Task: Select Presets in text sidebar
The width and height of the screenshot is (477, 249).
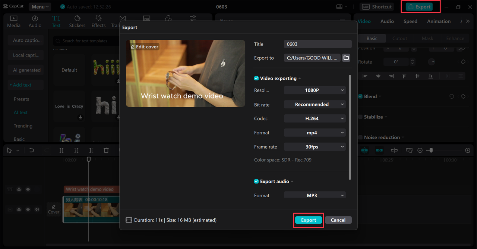Action: (x=21, y=99)
